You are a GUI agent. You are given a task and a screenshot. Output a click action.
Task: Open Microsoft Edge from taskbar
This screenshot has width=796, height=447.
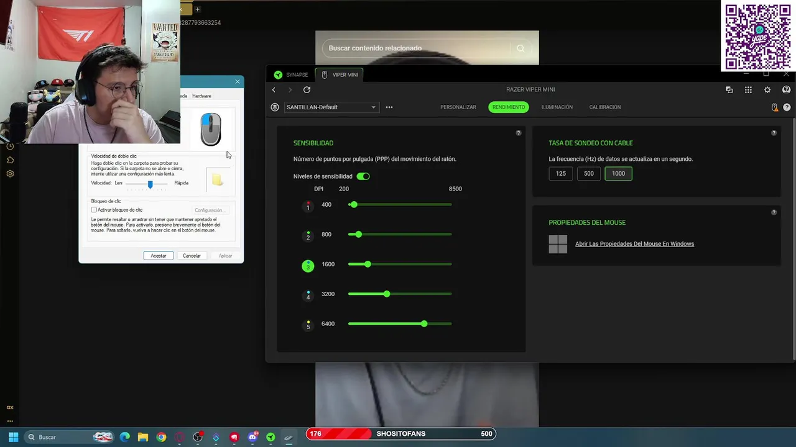click(124, 437)
